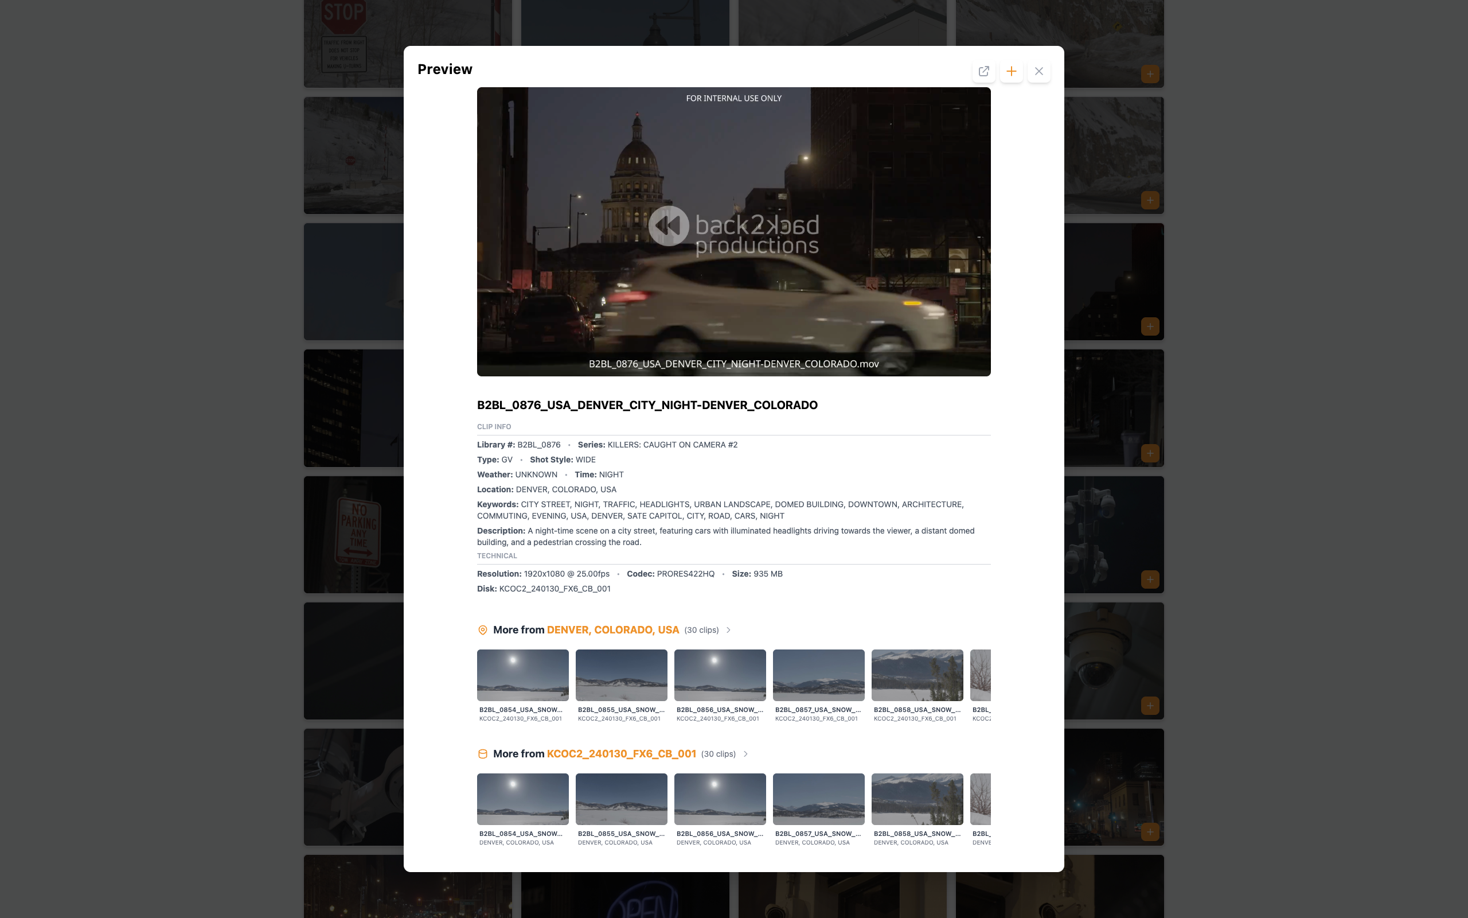Select the clip title B2BL_0876_USA_DENVER_CITY_NIGHT-DENVER_COLORADO
This screenshot has height=918, width=1468.
tap(647, 405)
